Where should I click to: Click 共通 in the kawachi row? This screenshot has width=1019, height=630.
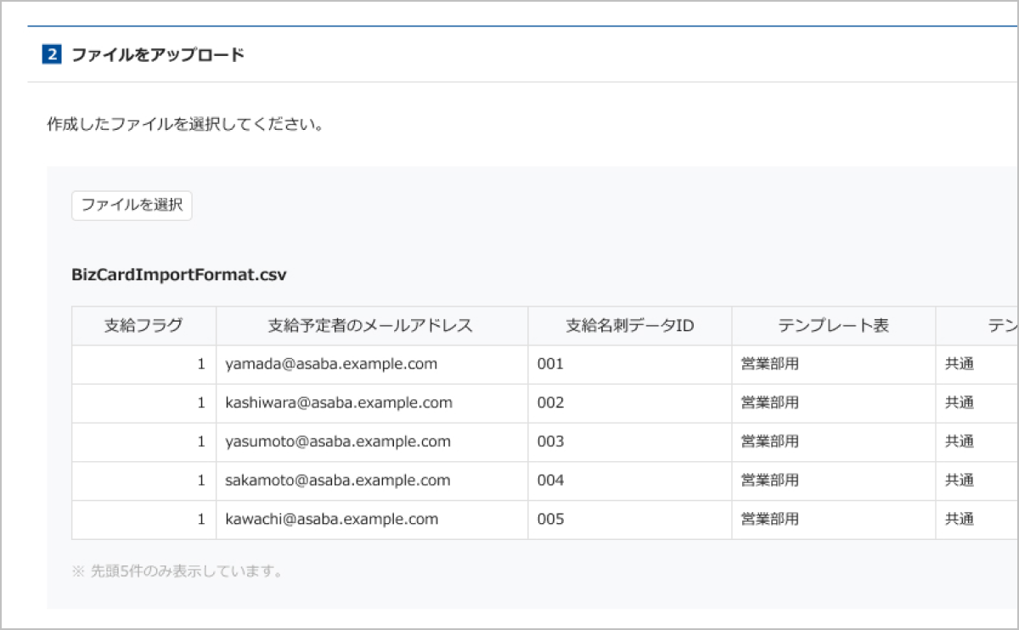tap(959, 519)
